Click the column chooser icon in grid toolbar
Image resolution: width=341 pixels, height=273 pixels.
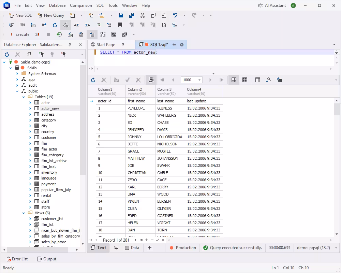click(257, 80)
